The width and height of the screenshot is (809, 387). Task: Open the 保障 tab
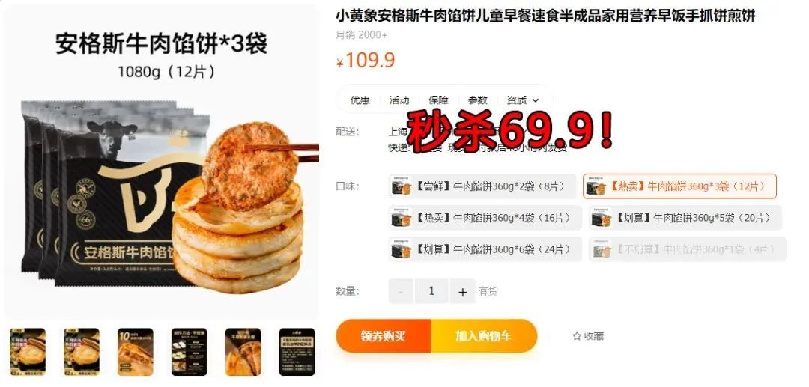click(438, 100)
